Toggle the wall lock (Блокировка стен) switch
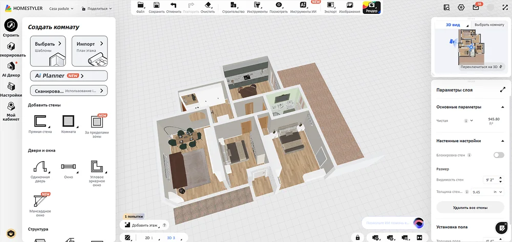The height and width of the screenshot is (242, 512). (498, 155)
